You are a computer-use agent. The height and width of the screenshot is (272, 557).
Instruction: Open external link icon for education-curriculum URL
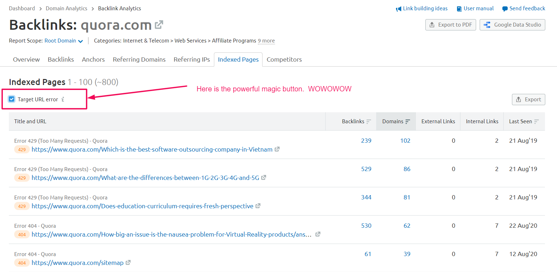[258, 206]
